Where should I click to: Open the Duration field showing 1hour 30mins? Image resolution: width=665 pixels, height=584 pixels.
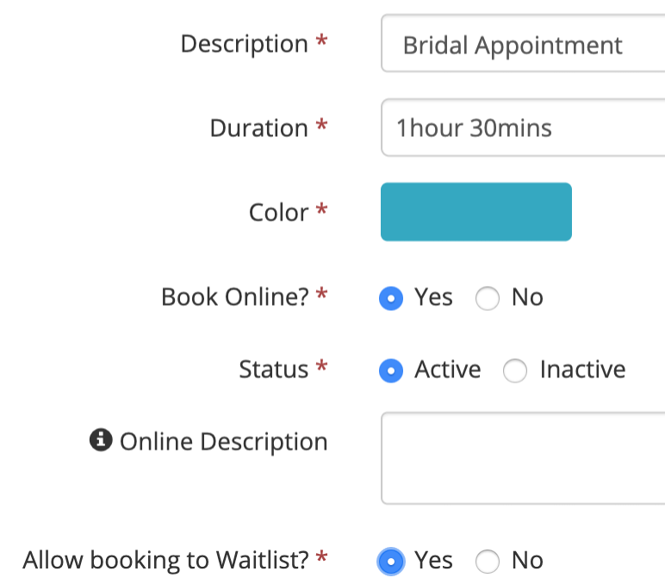(523, 127)
